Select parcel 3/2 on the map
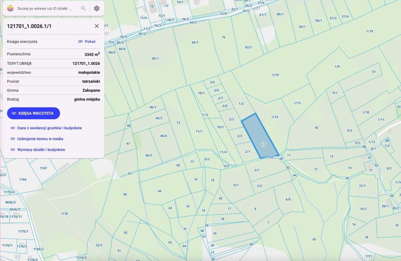 (x=259, y=186)
